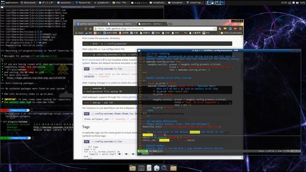Click the Tags heading on wiki page

tap(86, 127)
